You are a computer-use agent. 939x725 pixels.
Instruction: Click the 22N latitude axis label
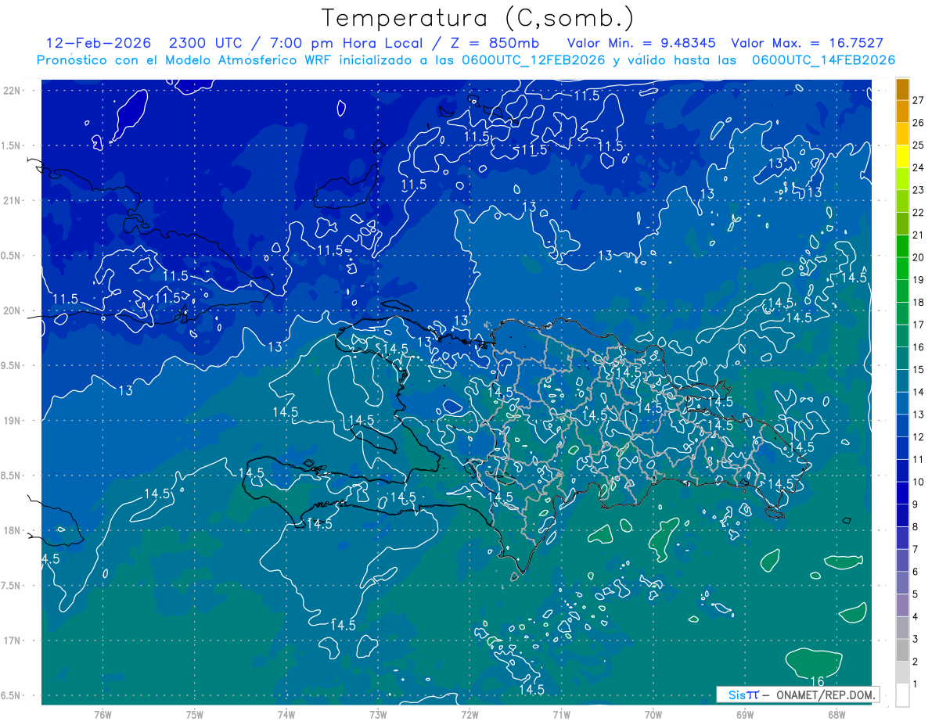pyautogui.click(x=11, y=91)
